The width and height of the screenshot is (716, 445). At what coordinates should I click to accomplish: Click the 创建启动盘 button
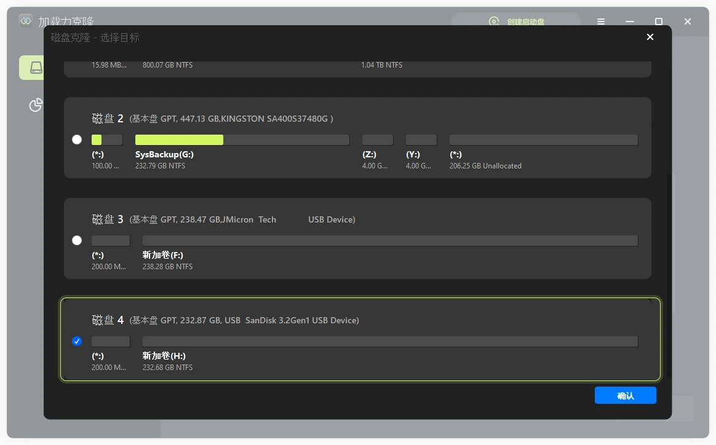525,22
